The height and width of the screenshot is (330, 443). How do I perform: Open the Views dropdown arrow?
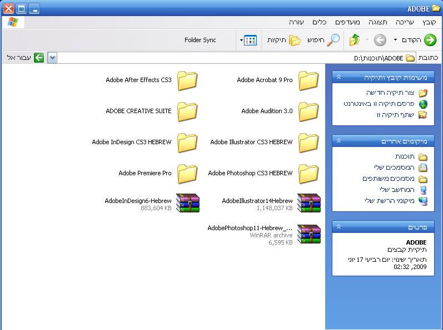(241, 40)
